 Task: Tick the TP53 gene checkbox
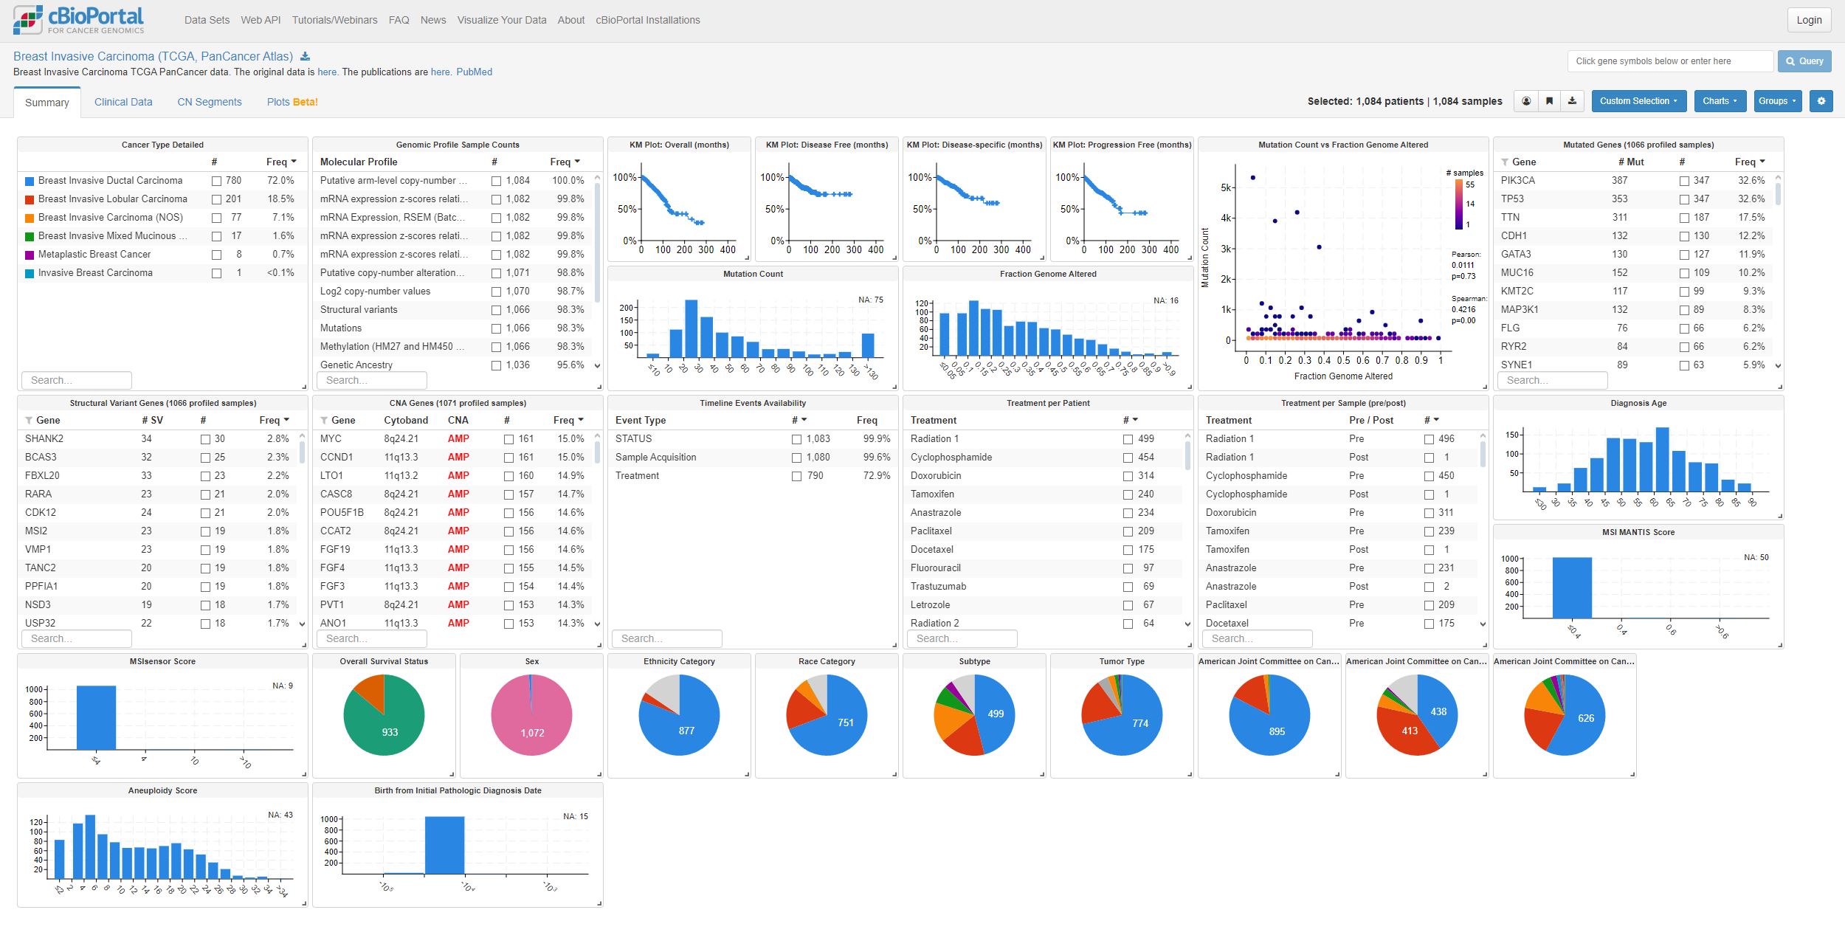pyautogui.click(x=1684, y=199)
